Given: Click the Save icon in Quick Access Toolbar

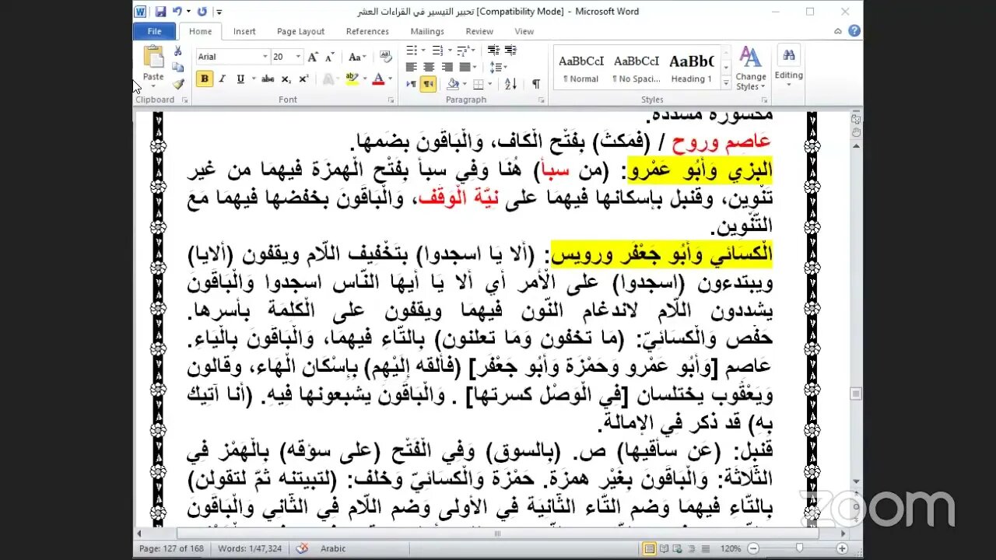Looking at the screenshot, I should (x=160, y=12).
